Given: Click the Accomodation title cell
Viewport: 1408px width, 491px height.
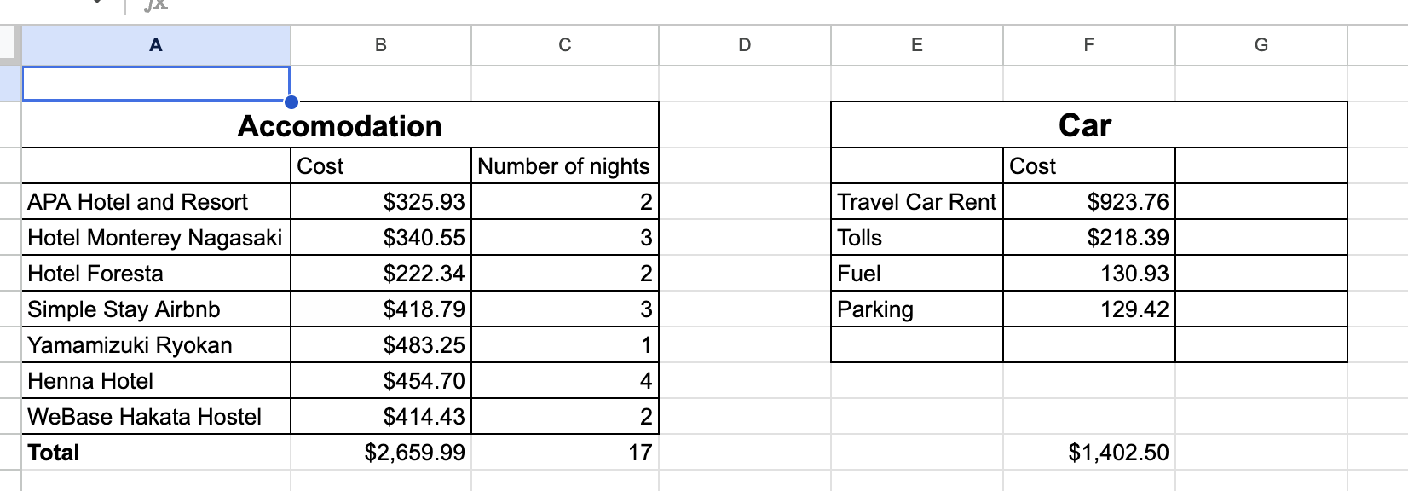Looking at the screenshot, I should tap(340, 125).
